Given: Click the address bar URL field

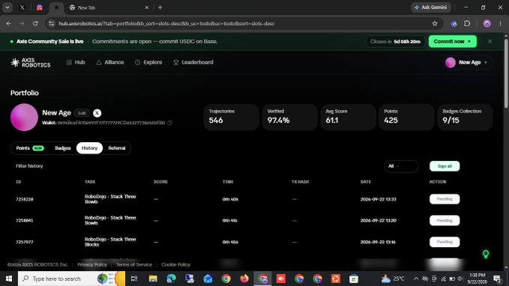Looking at the screenshot, I should coord(244,24).
